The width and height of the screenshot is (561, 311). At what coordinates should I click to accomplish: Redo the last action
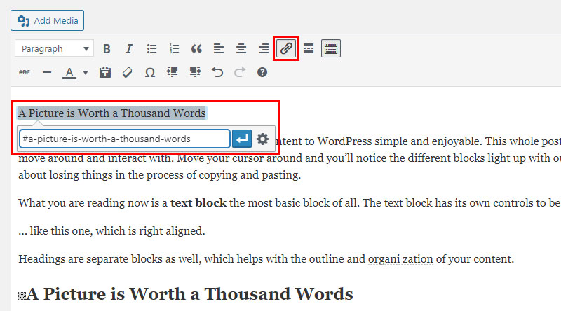click(240, 73)
